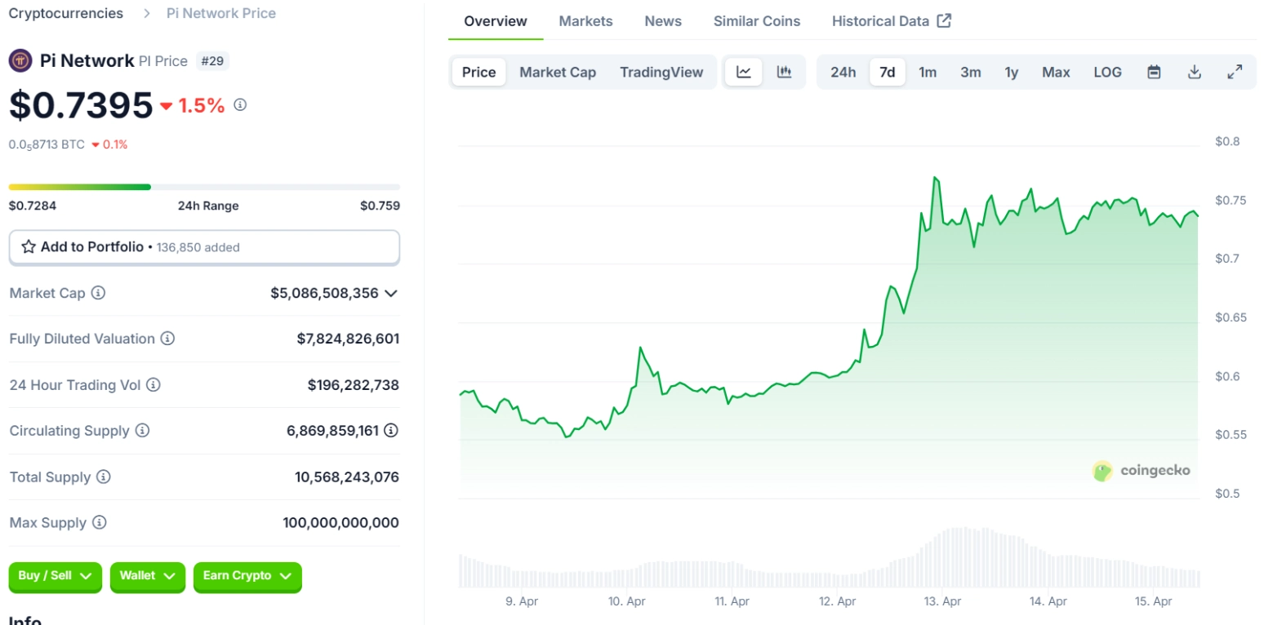
Task: Click the 136,850 added text
Action: point(198,247)
